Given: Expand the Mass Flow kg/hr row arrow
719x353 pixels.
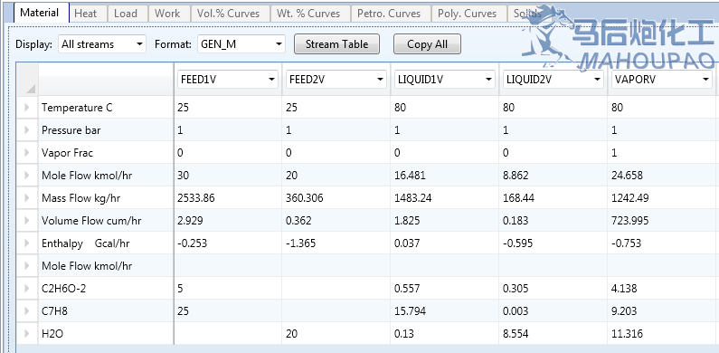Looking at the screenshot, I should pyautogui.click(x=26, y=198).
